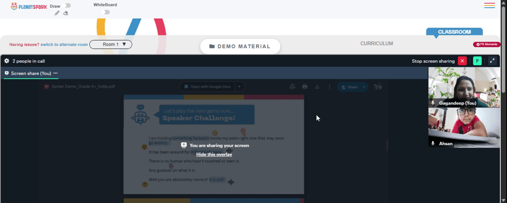Image resolution: width=507 pixels, height=203 pixels.
Task: Switch to the Curriculum tab
Action: (x=377, y=44)
